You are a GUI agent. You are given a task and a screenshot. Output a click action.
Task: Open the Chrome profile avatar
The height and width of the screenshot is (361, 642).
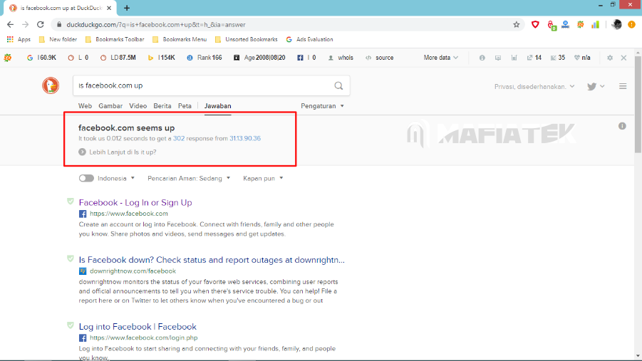point(616,24)
